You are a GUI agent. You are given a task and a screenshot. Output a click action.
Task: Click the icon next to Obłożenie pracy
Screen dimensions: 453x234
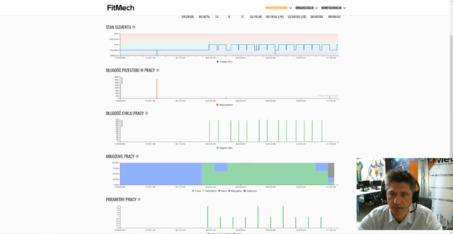[x=137, y=156]
